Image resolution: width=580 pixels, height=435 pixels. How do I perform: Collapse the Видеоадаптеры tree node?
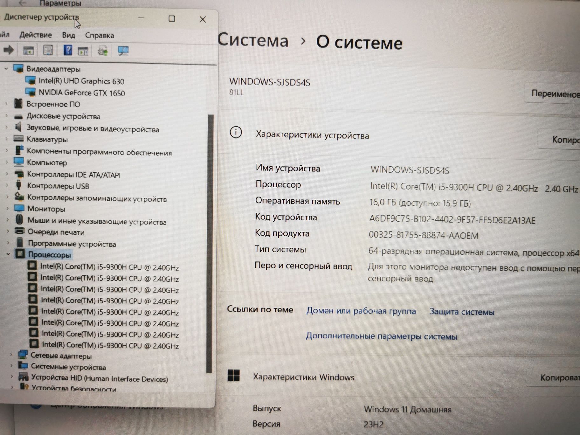click(x=6, y=68)
